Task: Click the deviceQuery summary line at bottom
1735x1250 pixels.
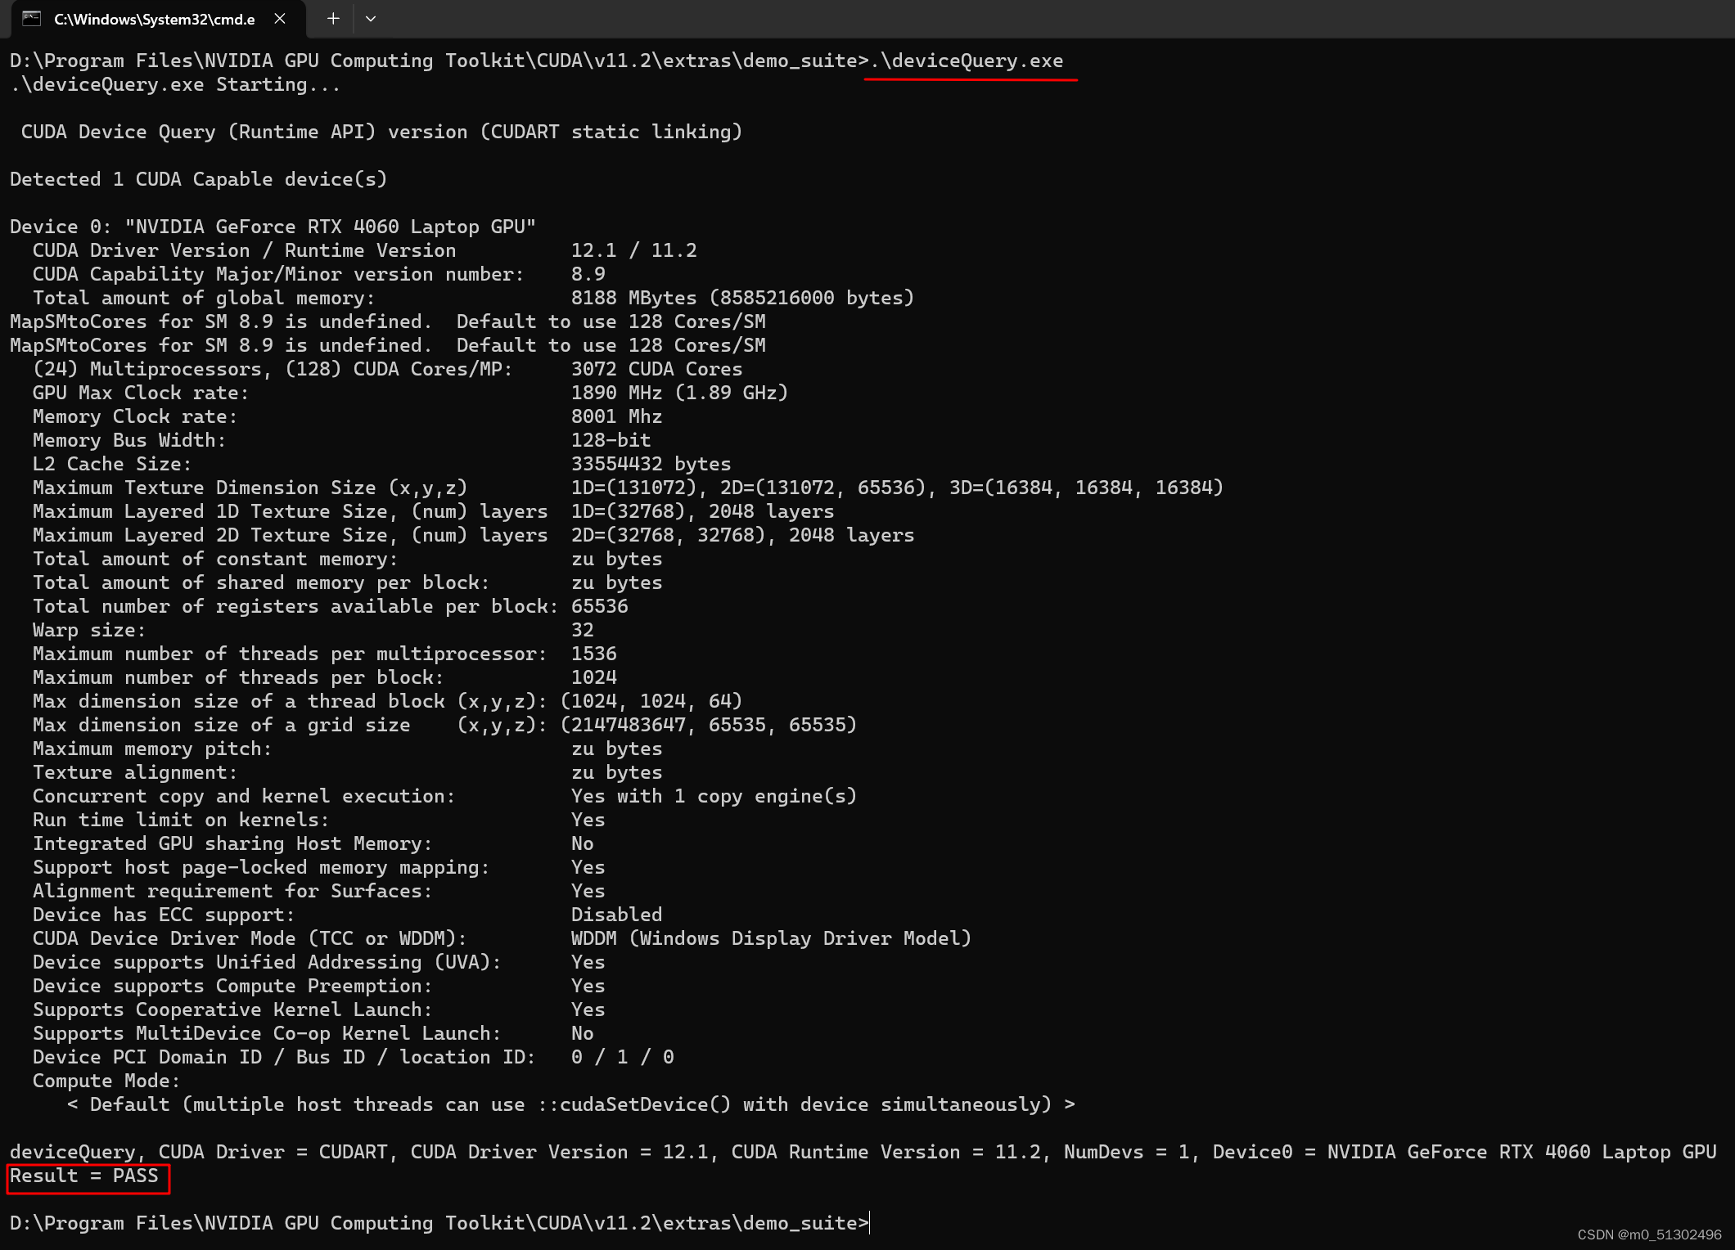Action: pyautogui.click(x=859, y=1152)
